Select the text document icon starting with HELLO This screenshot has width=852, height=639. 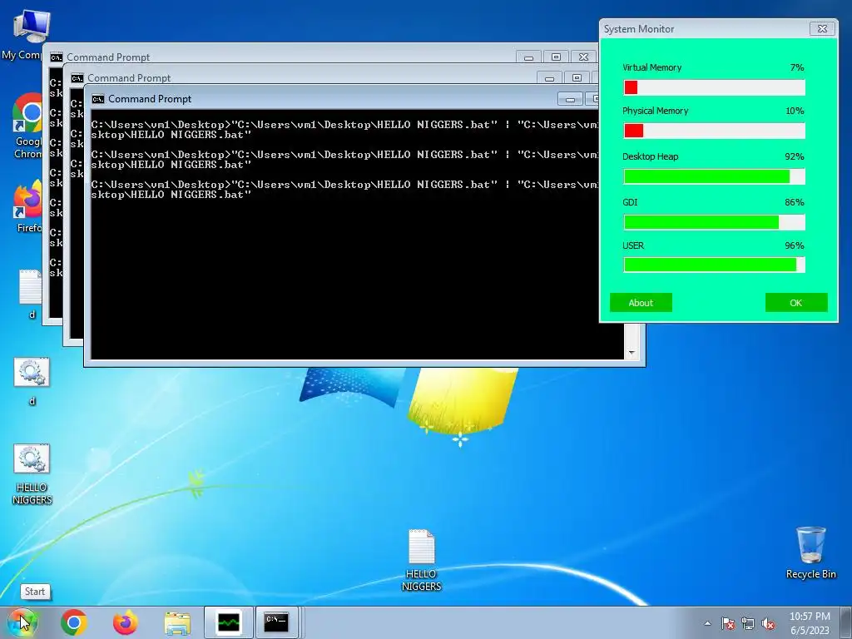[x=421, y=560]
